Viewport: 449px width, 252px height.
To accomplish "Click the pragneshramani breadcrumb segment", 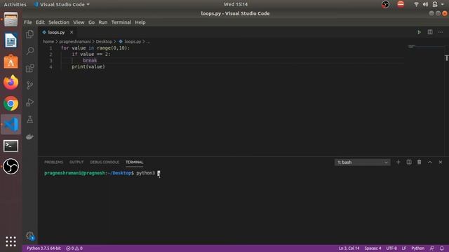I will pos(75,41).
